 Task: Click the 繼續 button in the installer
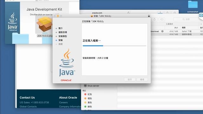click(x=142, y=79)
